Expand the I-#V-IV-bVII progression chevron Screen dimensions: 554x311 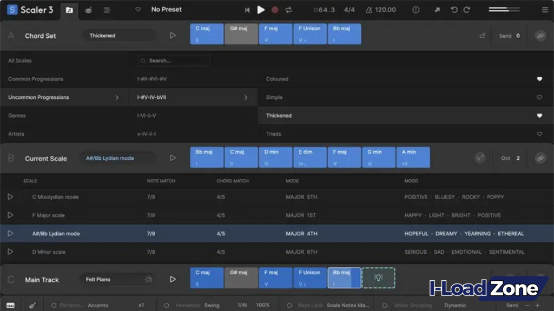pyautogui.click(x=246, y=97)
